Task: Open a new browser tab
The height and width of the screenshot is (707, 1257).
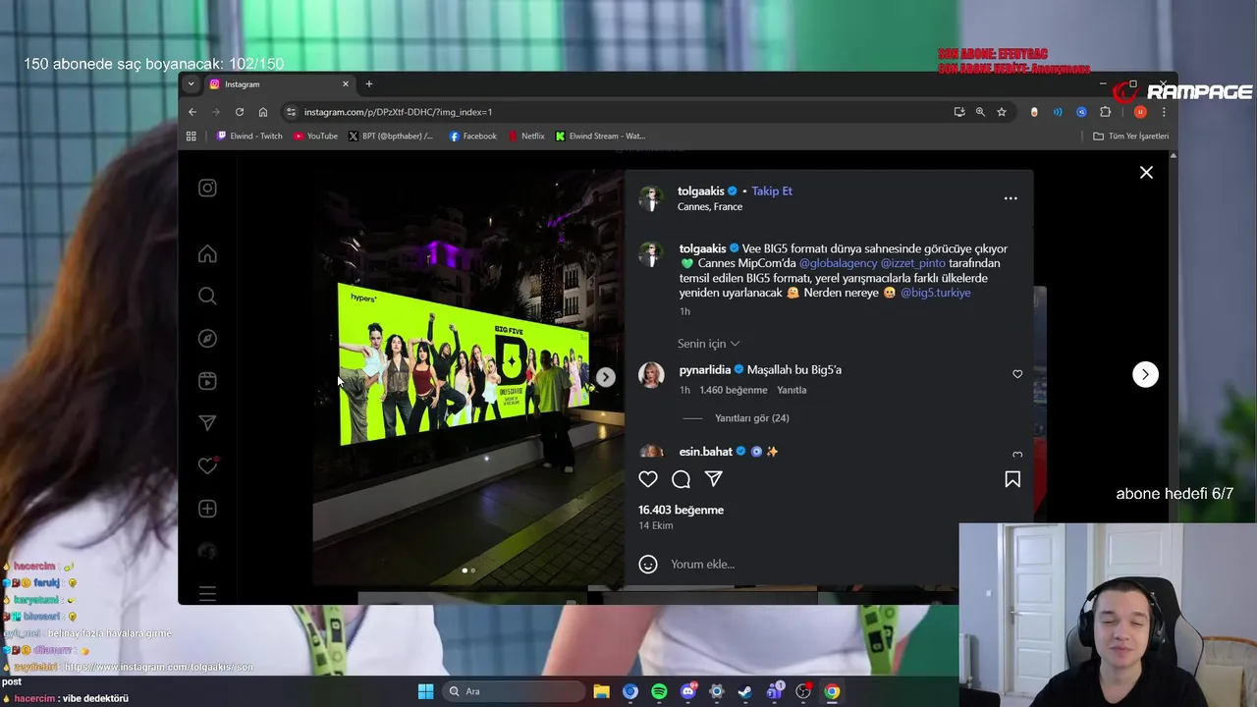Action: click(x=369, y=84)
